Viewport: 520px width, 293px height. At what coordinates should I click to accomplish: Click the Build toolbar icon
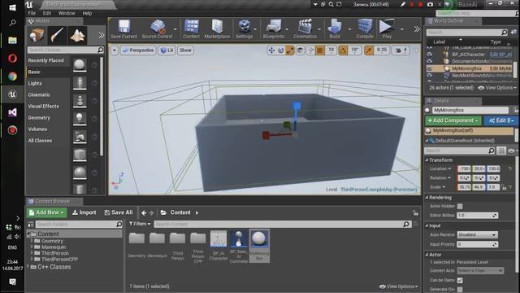click(335, 29)
